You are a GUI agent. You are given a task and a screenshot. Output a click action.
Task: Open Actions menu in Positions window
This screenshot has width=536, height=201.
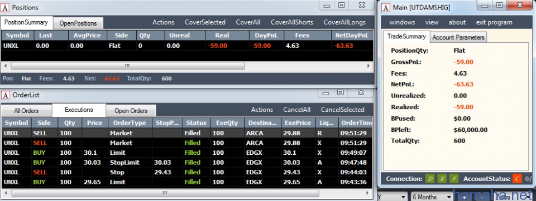click(x=164, y=22)
